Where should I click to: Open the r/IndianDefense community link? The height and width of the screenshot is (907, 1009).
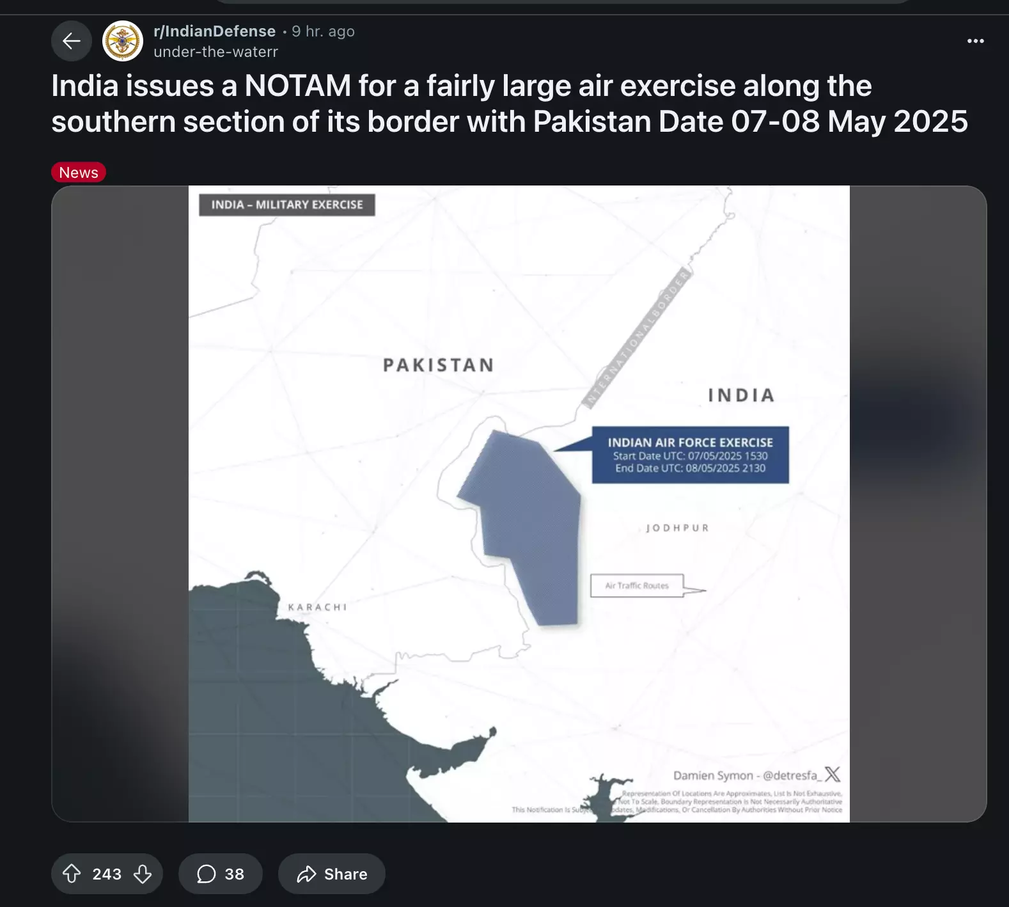click(215, 31)
